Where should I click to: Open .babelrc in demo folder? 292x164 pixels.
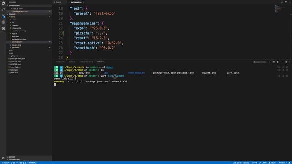[15, 26]
